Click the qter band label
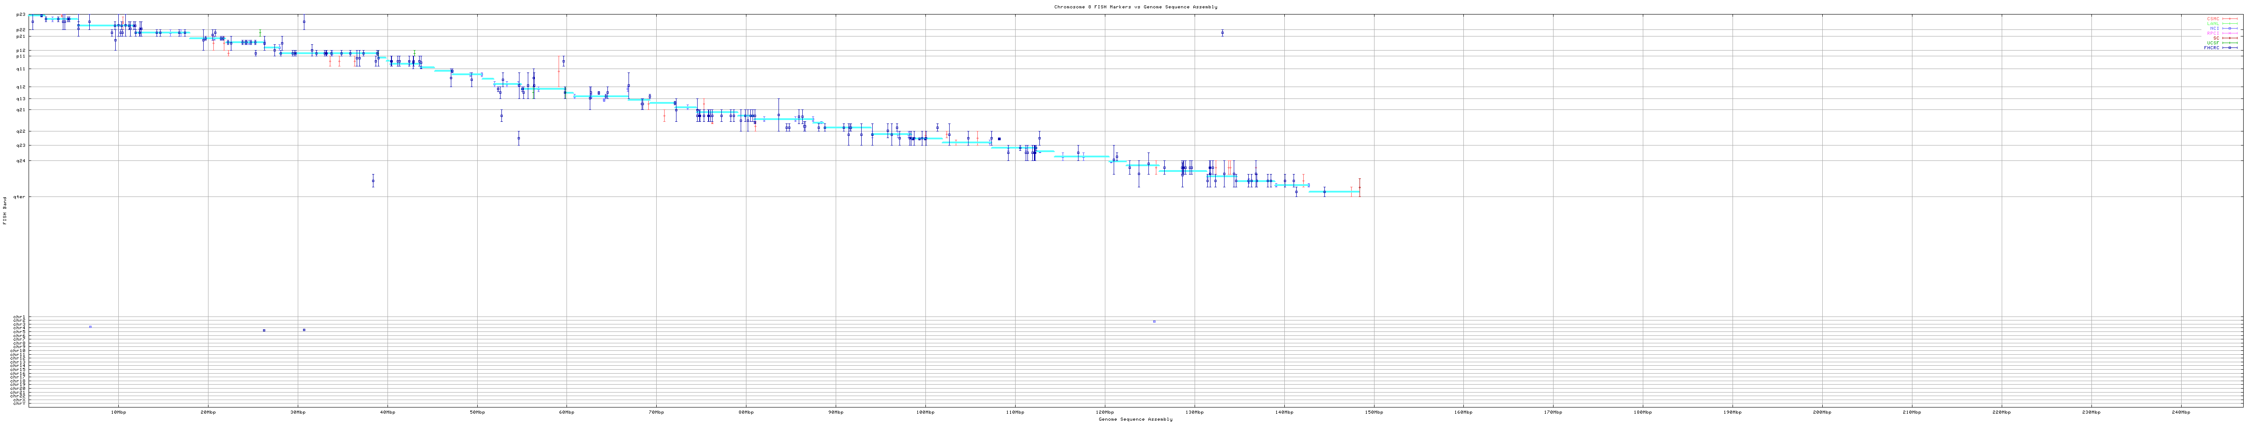 tap(20, 196)
